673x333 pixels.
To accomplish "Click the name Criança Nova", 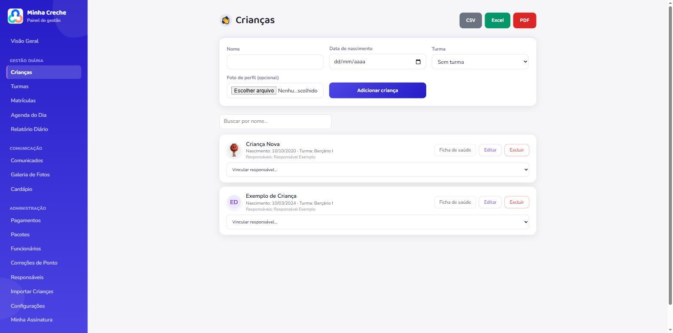I will [263, 144].
